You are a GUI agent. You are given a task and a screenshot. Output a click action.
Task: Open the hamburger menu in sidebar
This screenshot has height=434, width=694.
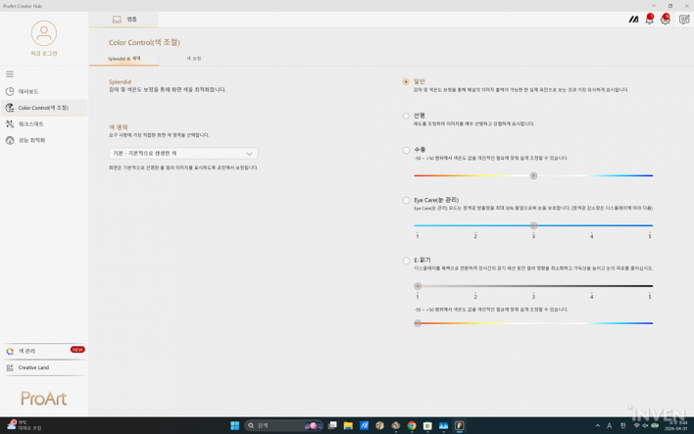click(x=10, y=74)
